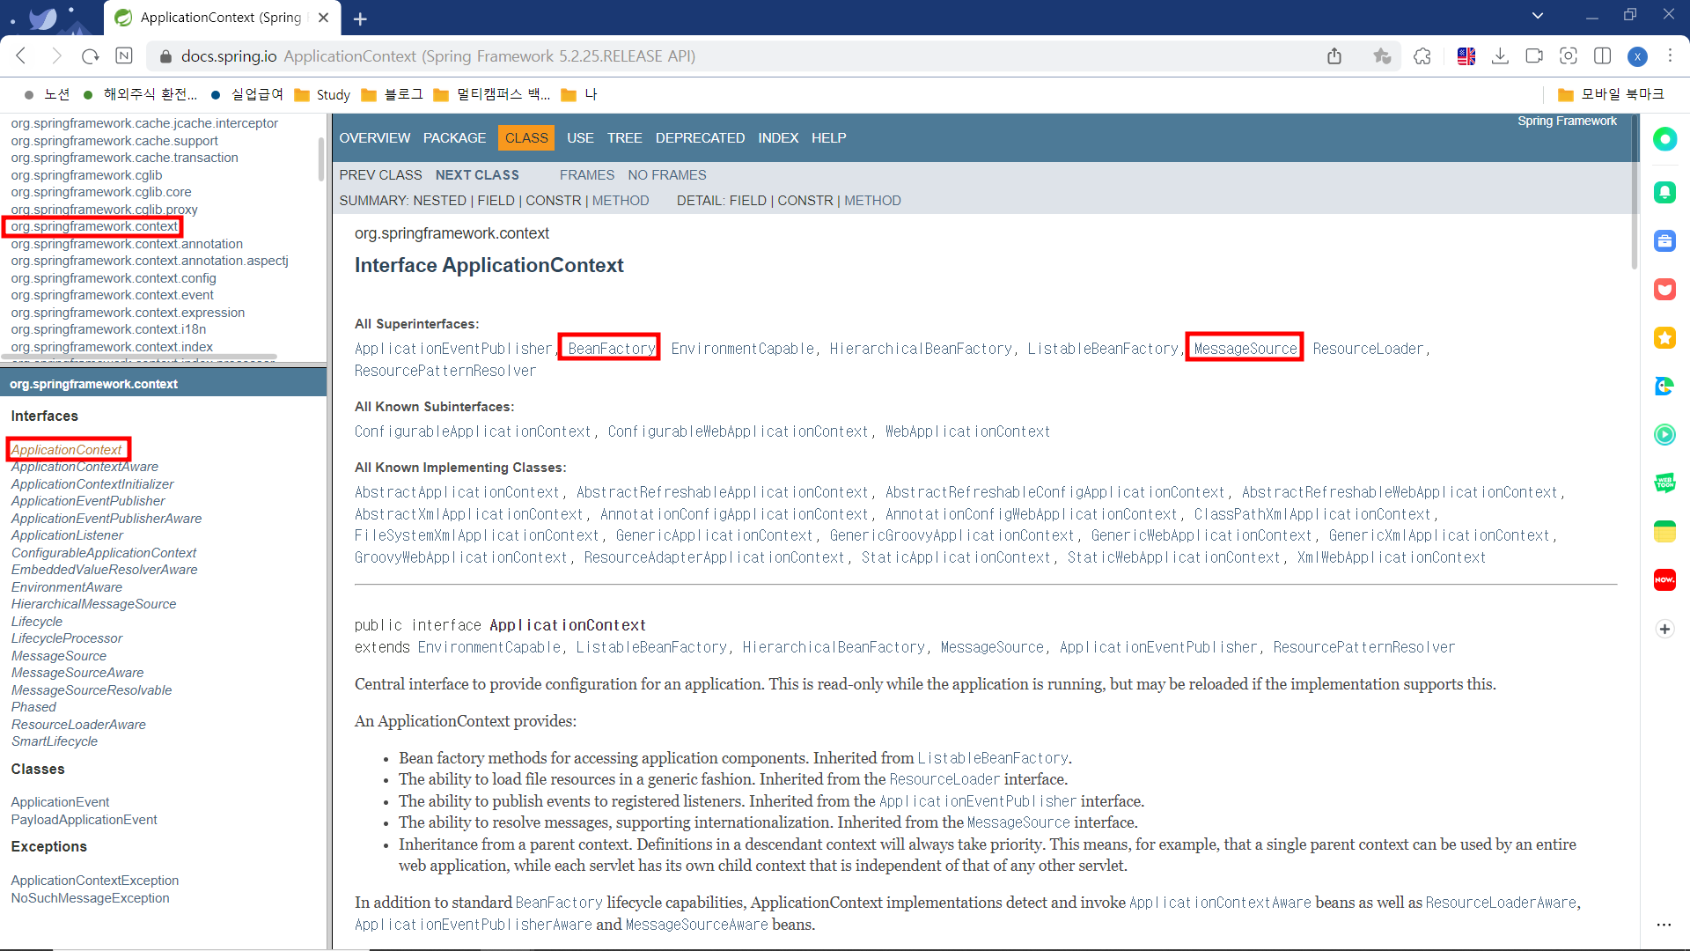Open the 실업급여 bookmark
The image size is (1690, 951).
pyautogui.click(x=248, y=94)
